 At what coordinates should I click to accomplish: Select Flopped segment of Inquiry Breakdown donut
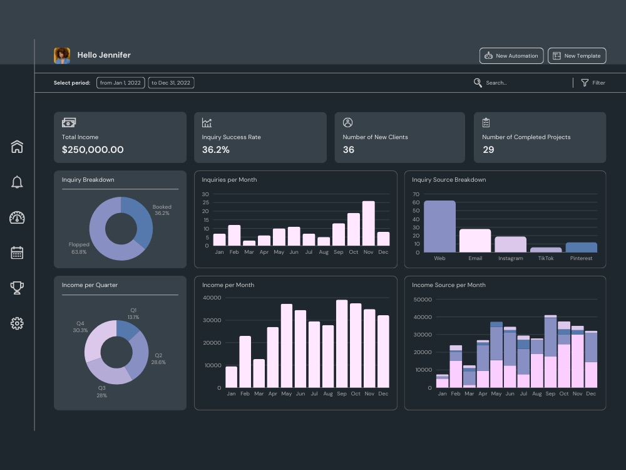coord(100,236)
